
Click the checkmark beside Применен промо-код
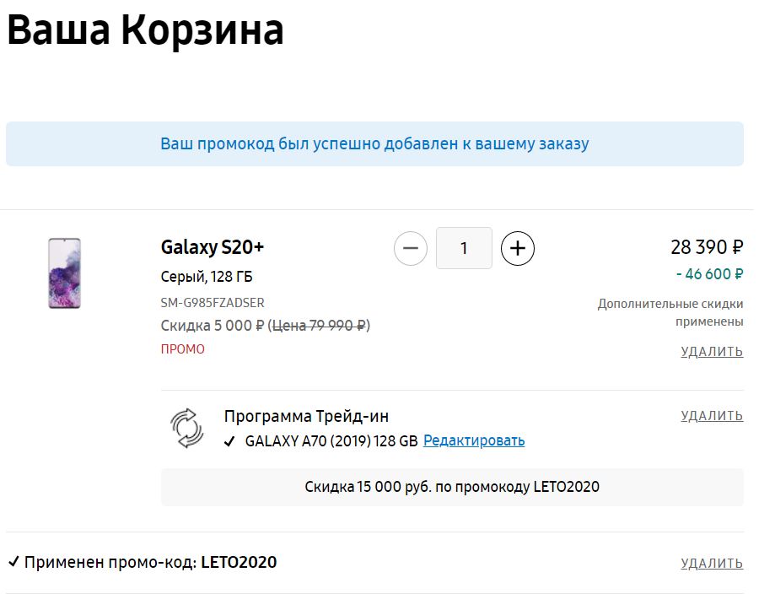pyautogui.click(x=13, y=561)
